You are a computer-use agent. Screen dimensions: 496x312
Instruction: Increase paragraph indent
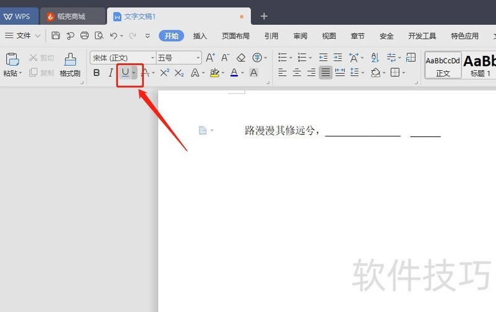338,58
